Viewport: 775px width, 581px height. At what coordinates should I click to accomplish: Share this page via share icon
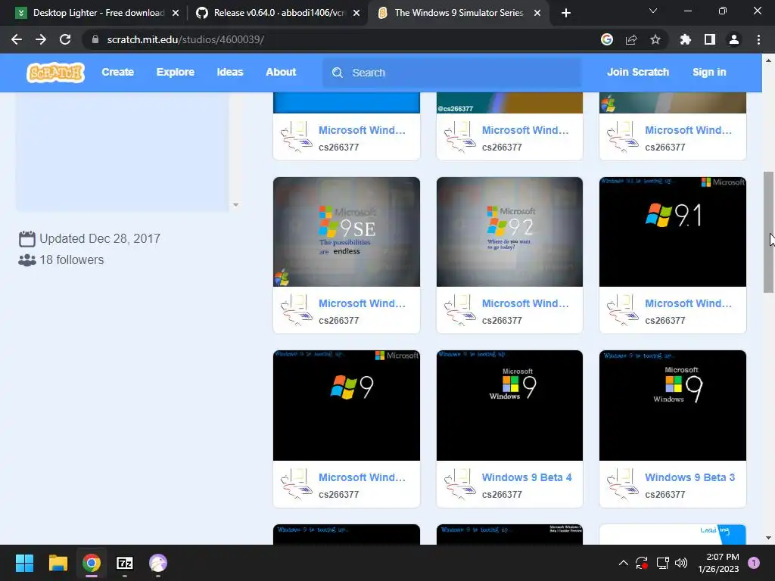(x=631, y=39)
